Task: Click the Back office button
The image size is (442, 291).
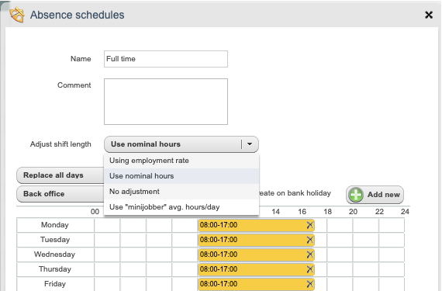Action: click(x=60, y=194)
